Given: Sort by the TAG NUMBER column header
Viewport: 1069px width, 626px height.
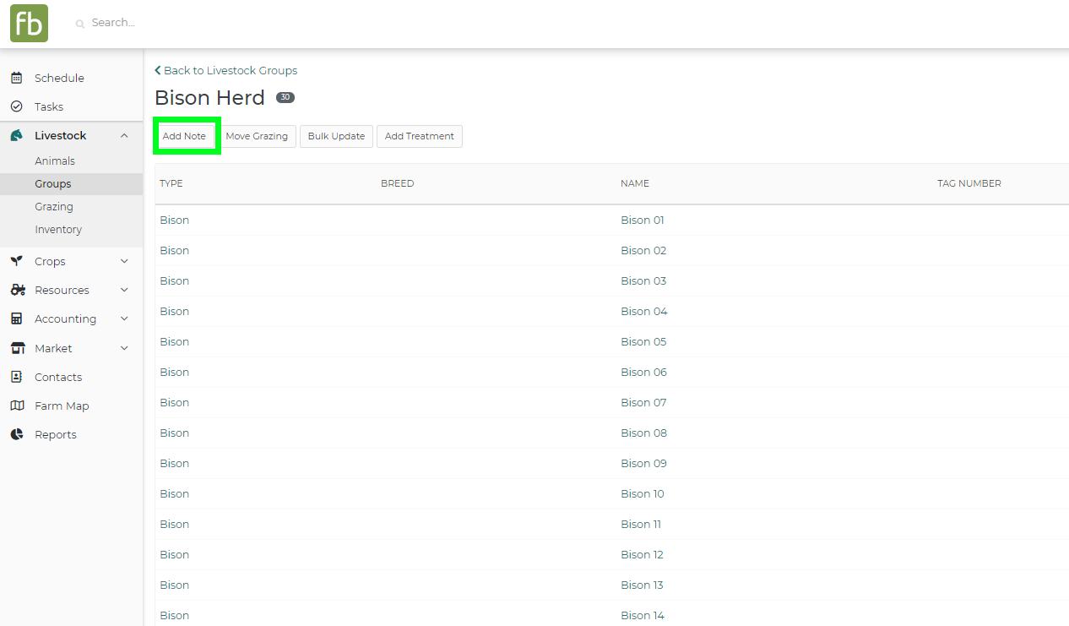Looking at the screenshot, I should click(x=969, y=183).
